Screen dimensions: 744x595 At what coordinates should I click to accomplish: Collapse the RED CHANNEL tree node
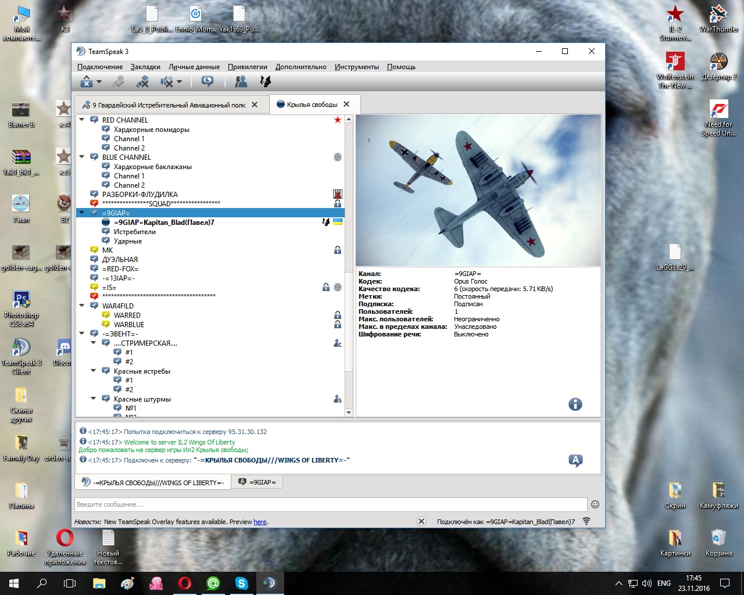point(82,120)
